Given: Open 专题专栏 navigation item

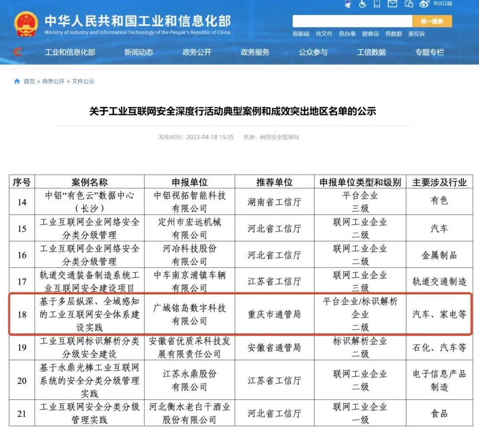Looking at the screenshot, I should 429,52.
